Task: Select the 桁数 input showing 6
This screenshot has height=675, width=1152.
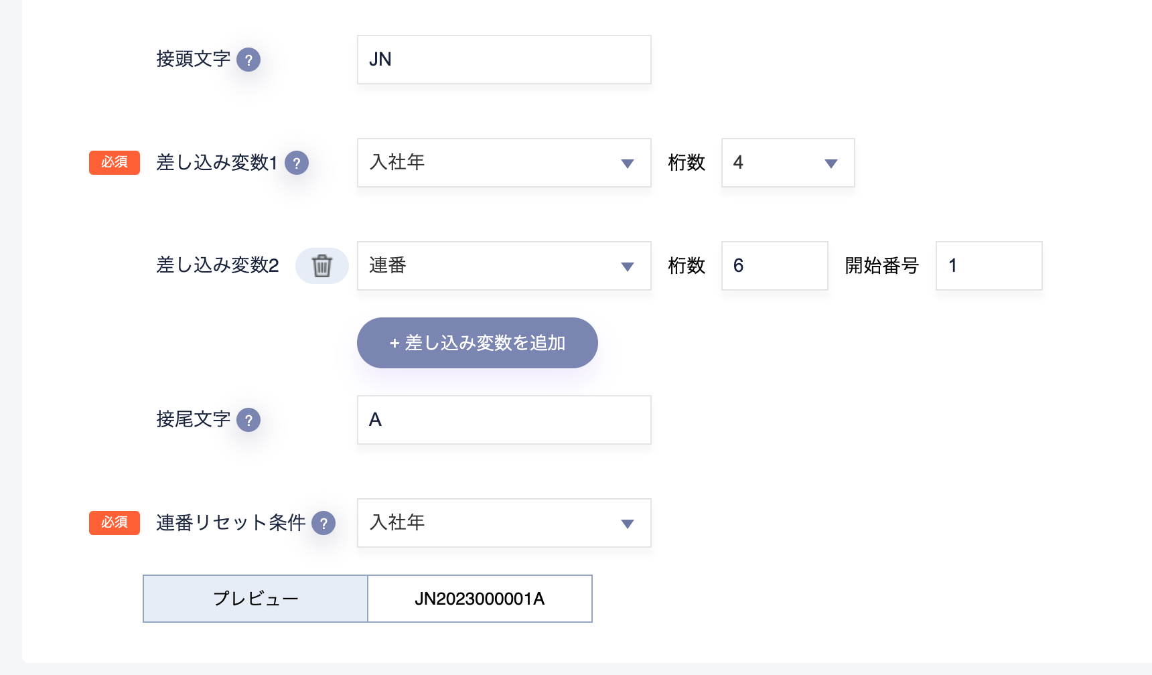Action: pyautogui.click(x=774, y=266)
